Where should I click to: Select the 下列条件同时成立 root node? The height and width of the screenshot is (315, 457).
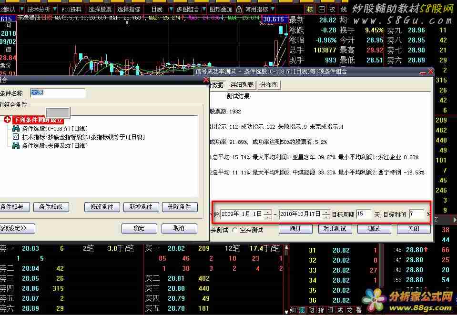click(x=38, y=120)
